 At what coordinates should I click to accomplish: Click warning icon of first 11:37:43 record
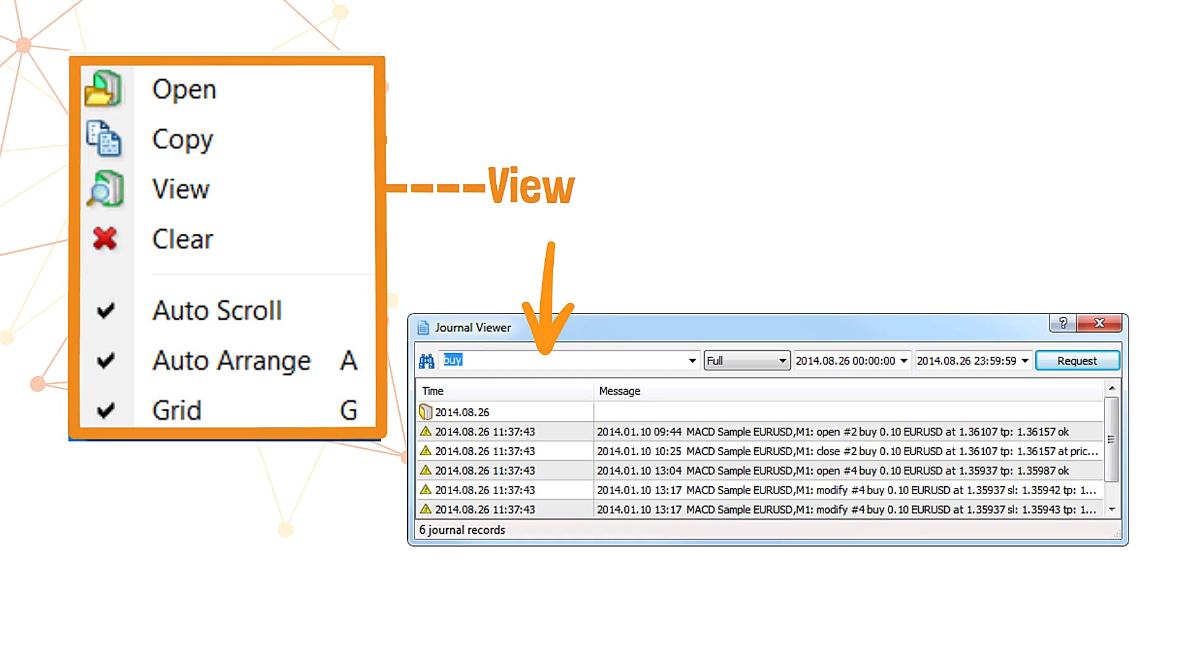pos(425,432)
